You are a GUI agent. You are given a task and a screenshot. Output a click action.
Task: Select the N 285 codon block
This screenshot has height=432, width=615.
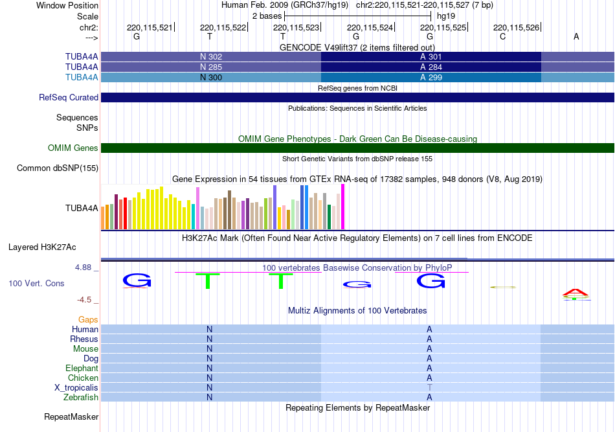[211, 67]
